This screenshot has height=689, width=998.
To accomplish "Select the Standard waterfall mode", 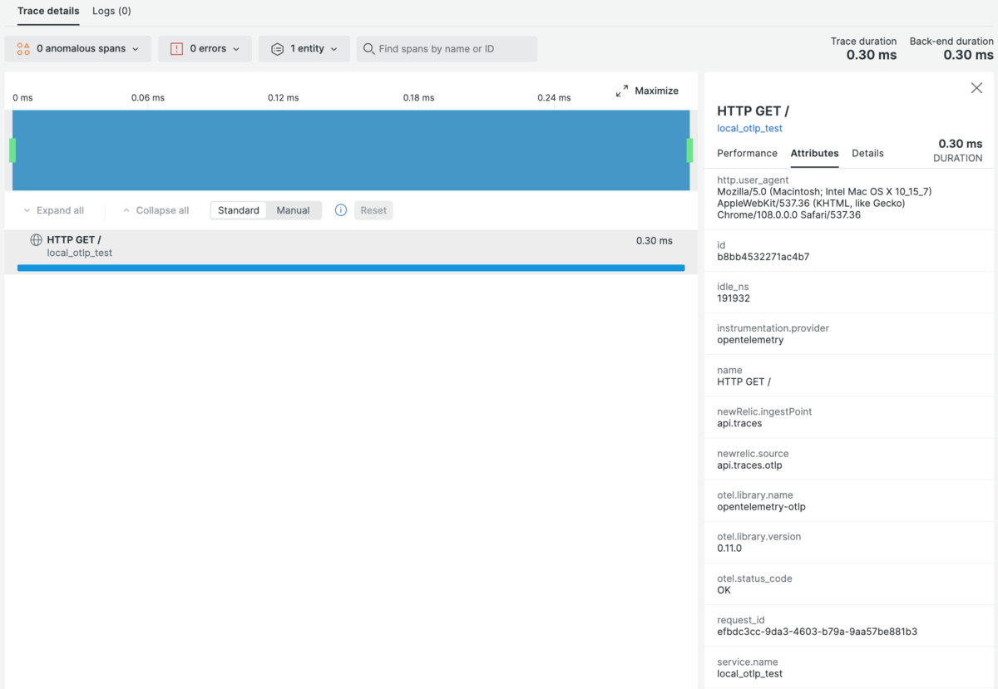I will tap(239, 210).
